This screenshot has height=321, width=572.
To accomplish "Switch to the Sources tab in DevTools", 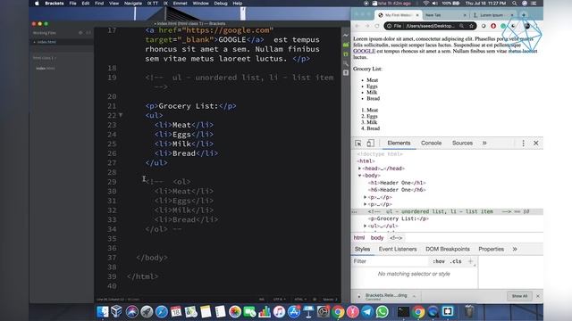I will tap(462, 143).
